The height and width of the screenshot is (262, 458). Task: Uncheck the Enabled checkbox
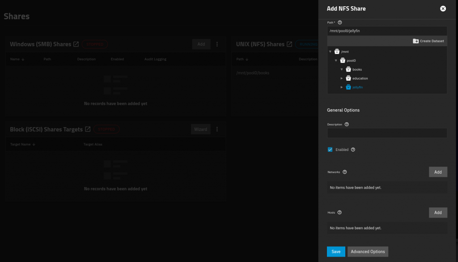(330, 150)
